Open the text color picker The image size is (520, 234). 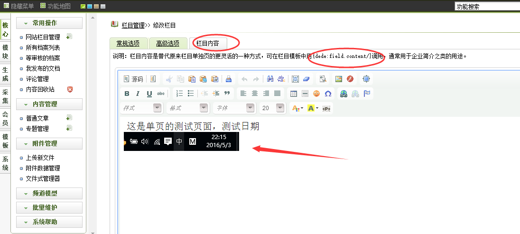click(x=297, y=108)
